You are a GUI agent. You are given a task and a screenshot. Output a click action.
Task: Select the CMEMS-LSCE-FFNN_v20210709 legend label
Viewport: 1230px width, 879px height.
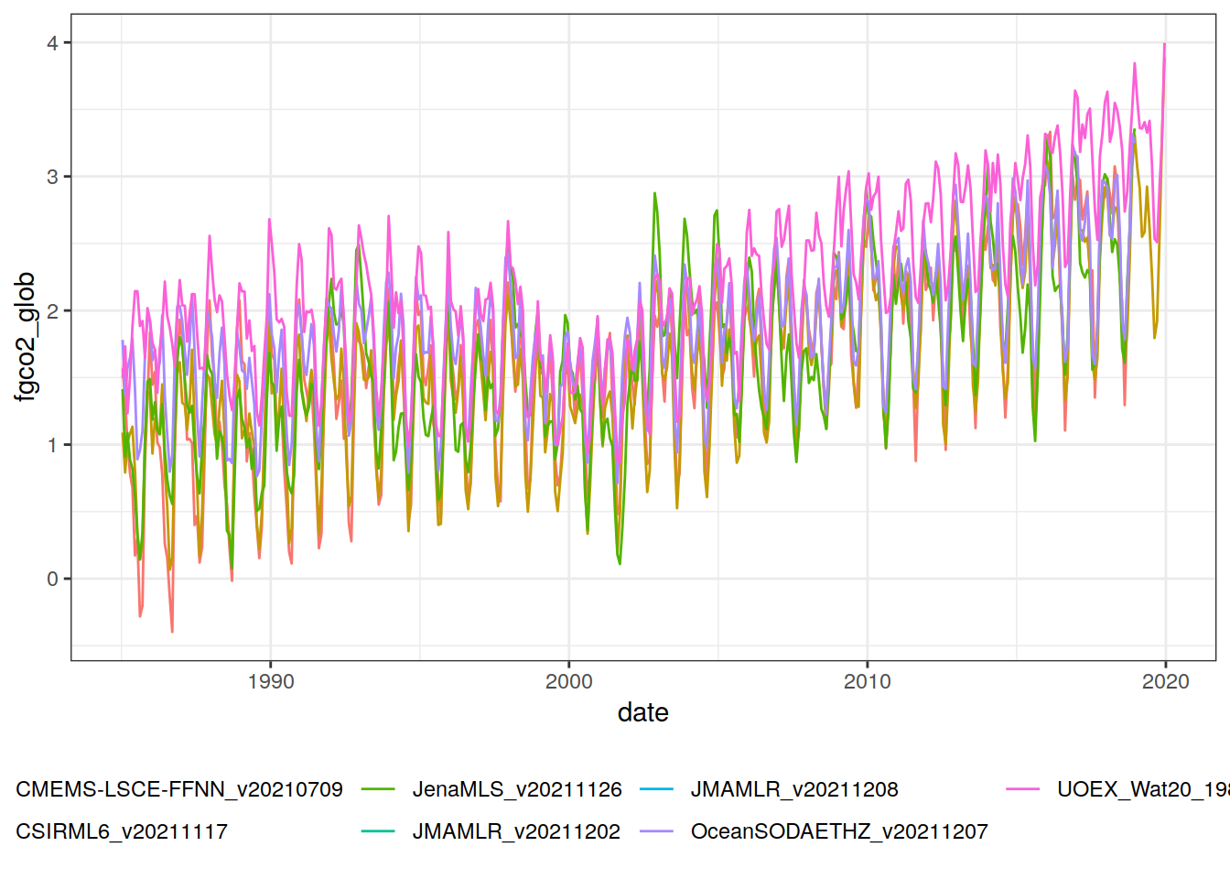[179, 789]
